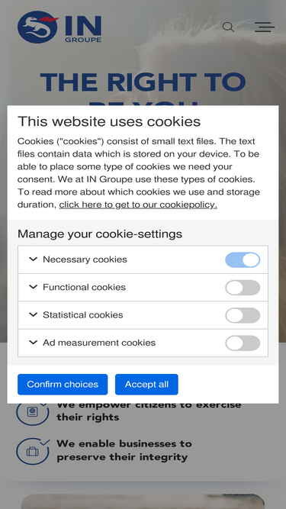Screen dimensions: 286x509
Task: Expand the Functional cookies chevron
Action: click(x=33, y=287)
